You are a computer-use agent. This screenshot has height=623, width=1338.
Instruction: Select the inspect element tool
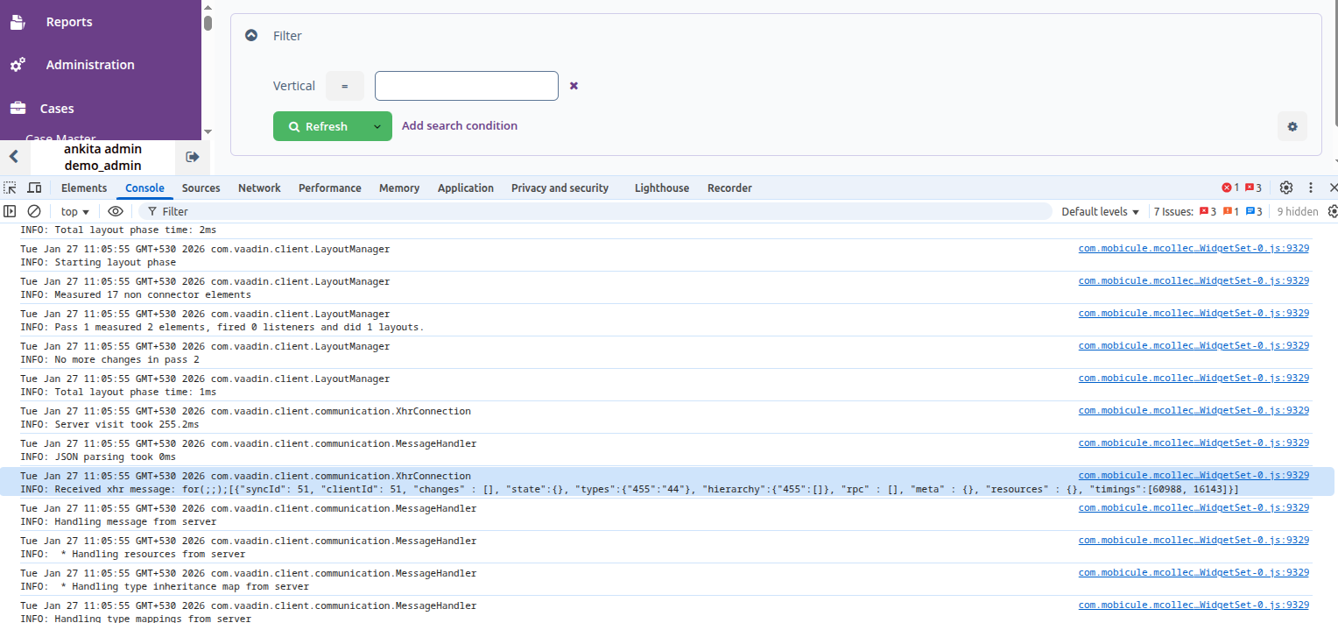pos(11,188)
